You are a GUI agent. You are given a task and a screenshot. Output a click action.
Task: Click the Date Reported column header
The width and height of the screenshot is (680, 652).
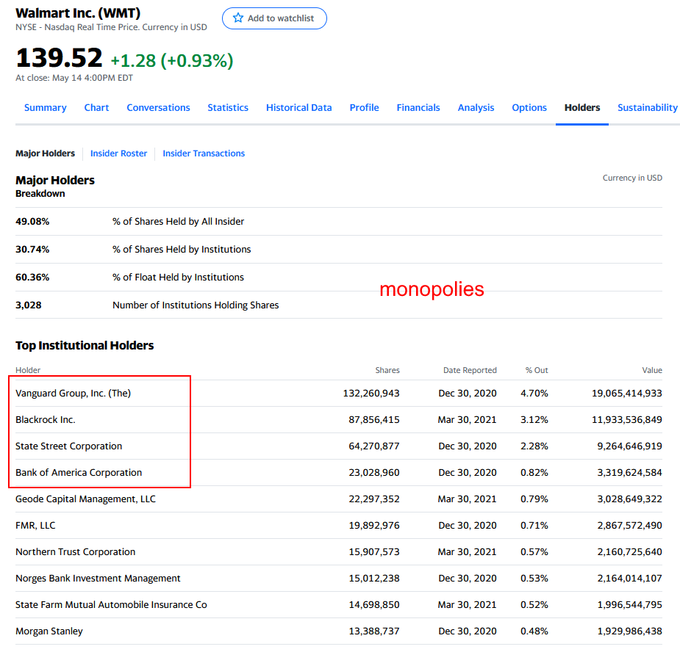470,370
